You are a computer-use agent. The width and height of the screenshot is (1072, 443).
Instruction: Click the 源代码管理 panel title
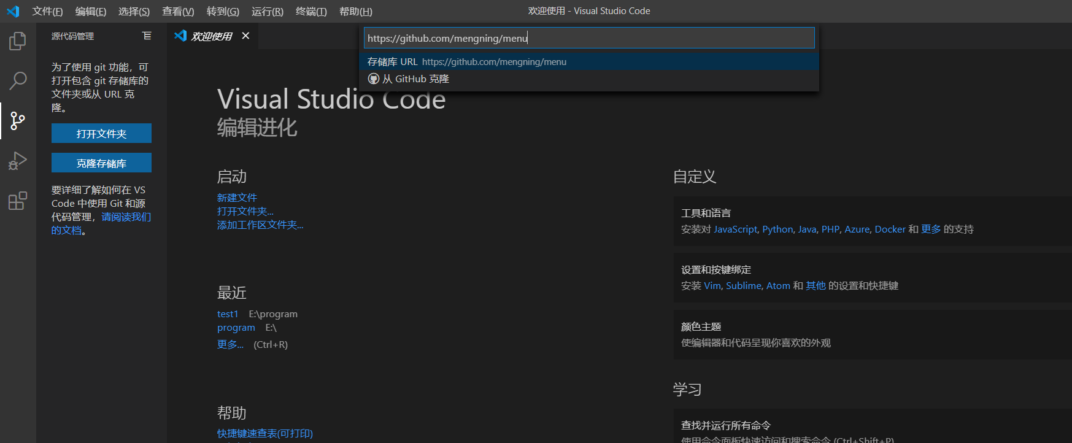(72, 36)
